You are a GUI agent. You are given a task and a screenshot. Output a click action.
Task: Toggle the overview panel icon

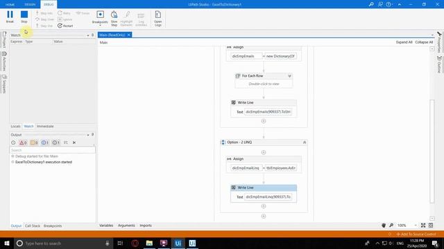[431, 225]
